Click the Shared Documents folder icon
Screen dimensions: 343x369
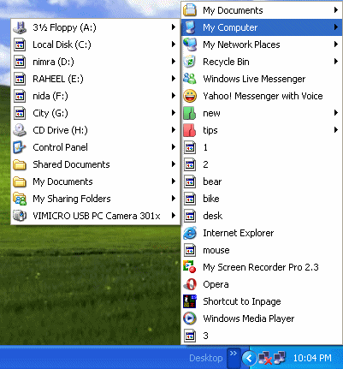click(20, 164)
